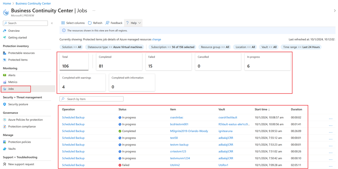This screenshot has height=169, width=338.
Task: Click the Alerts icon in sidebar
Action: pos(5,75)
